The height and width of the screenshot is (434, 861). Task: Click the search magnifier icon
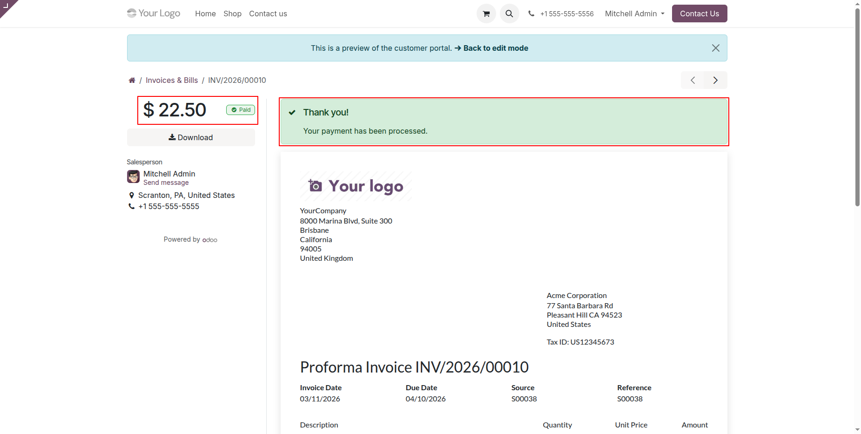509,14
